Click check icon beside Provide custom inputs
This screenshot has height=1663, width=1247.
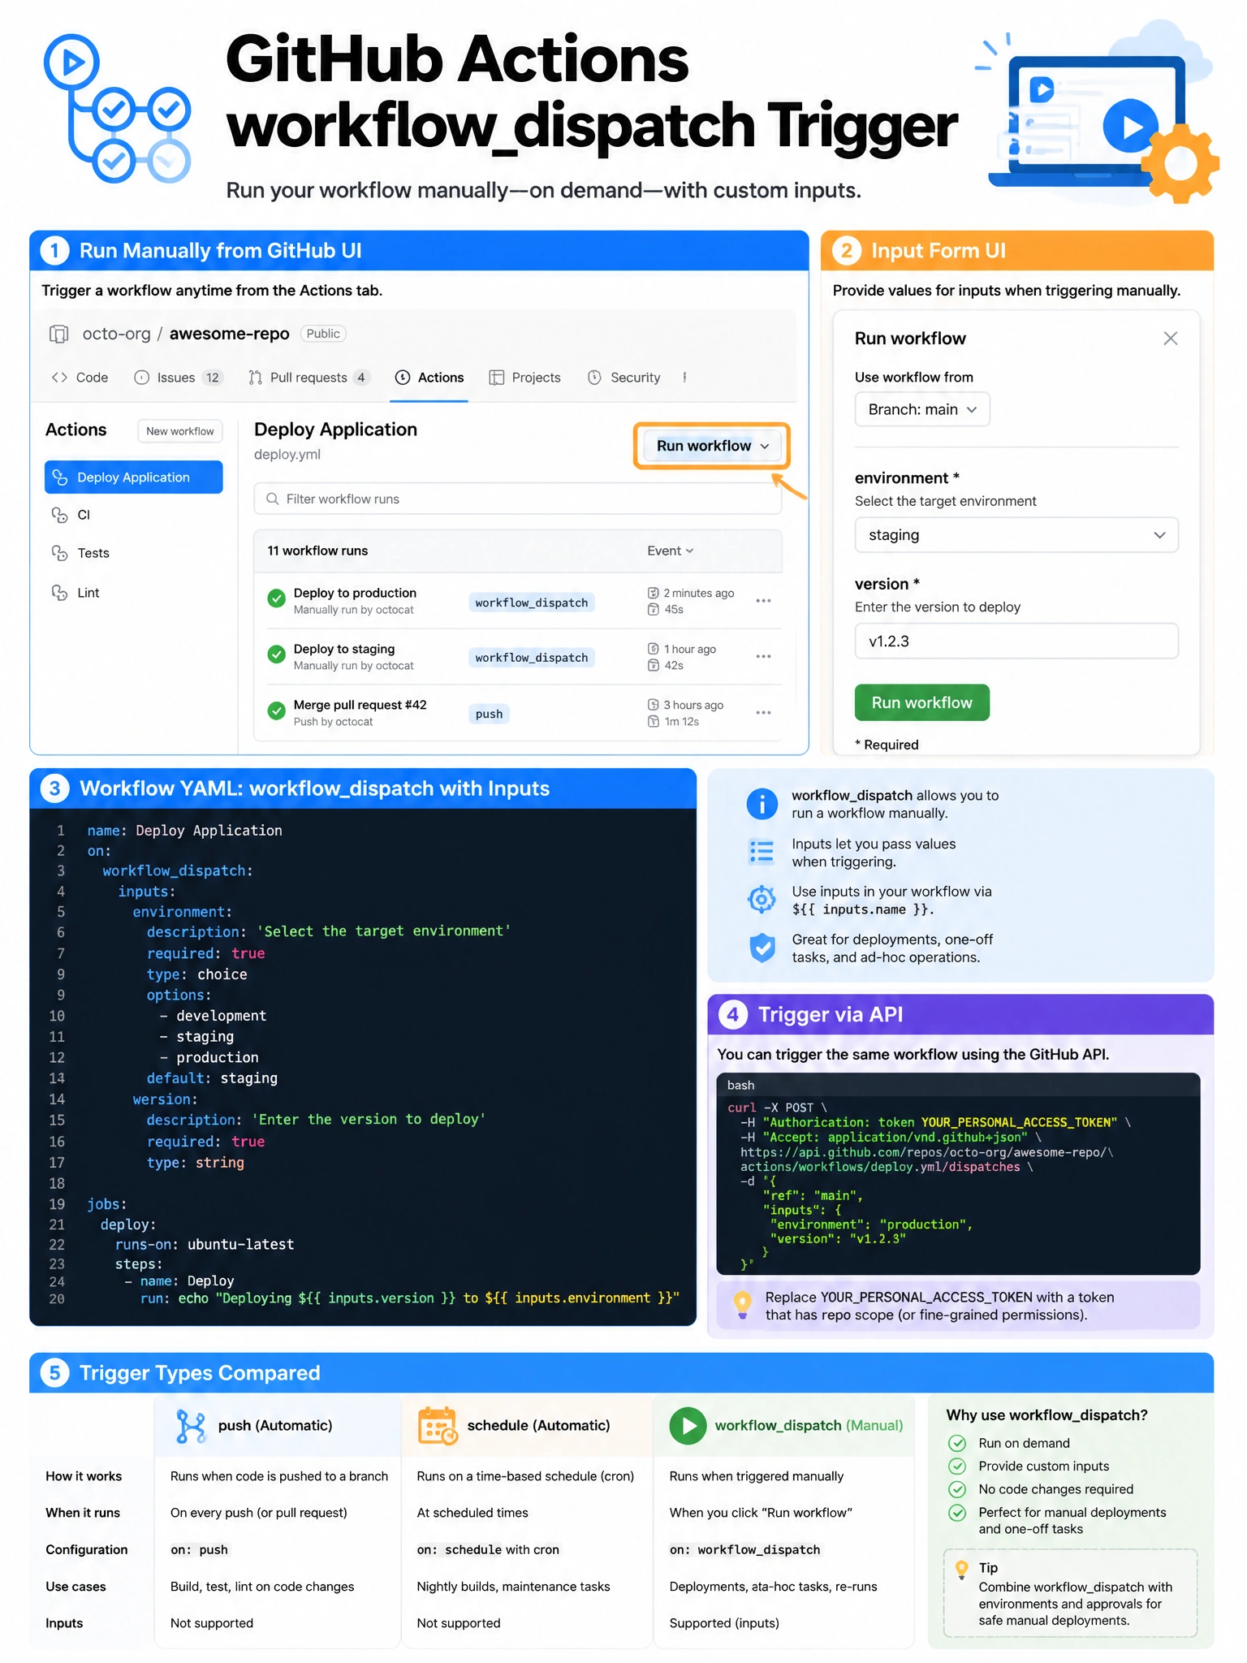tap(958, 1466)
